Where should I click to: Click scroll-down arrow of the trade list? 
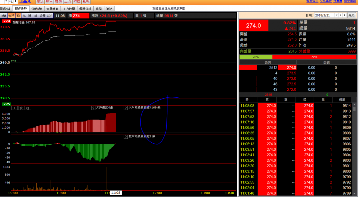[x=354, y=194]
